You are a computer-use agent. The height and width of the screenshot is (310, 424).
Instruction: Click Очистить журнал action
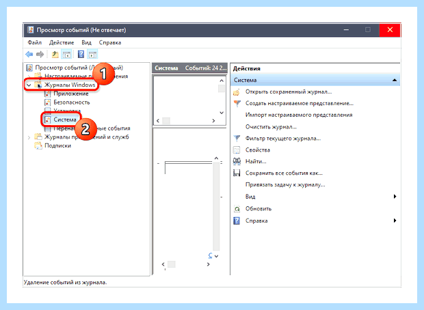pos(271,127)
